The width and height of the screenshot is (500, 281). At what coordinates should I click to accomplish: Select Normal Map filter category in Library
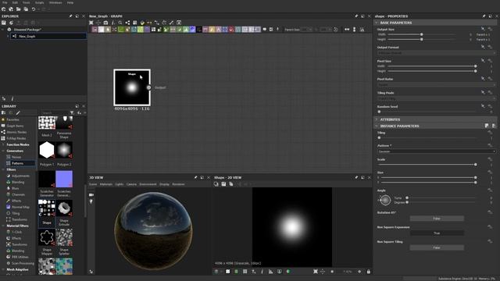coord(20,207)
